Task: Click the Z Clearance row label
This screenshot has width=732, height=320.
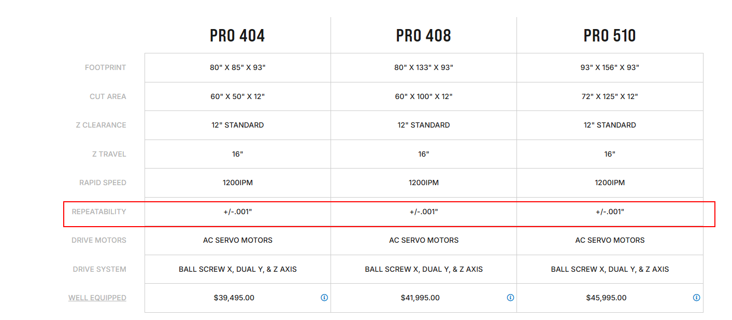Action: 101,125
